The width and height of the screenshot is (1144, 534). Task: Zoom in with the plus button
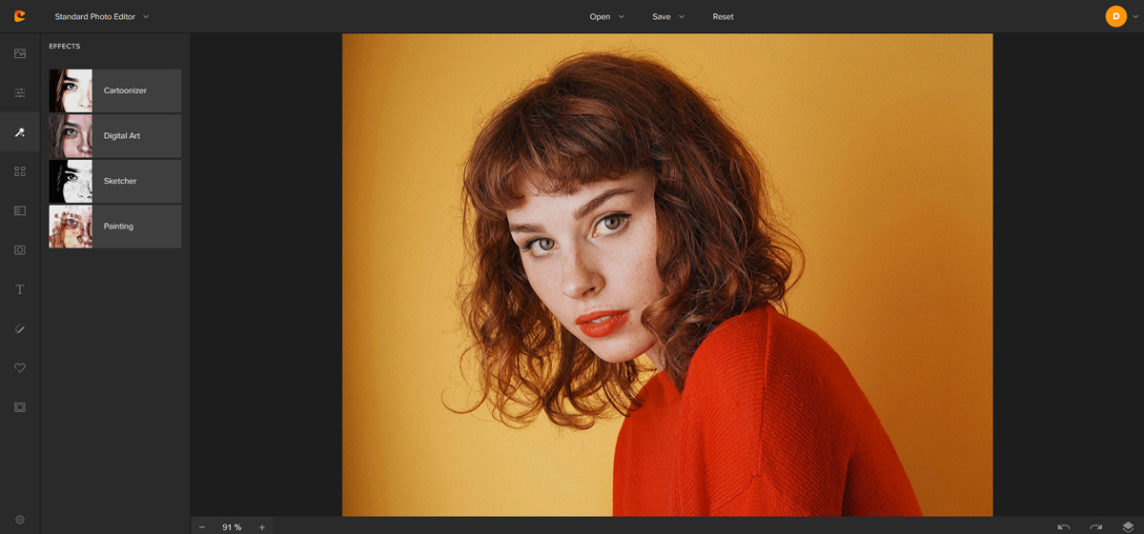click(262, 526)
